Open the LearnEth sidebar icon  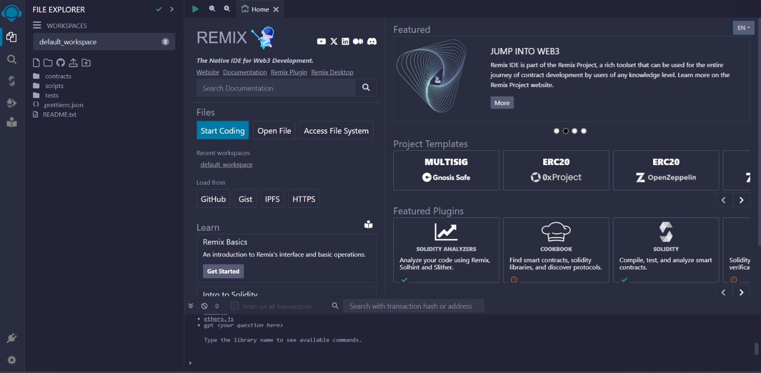point(11,122)
